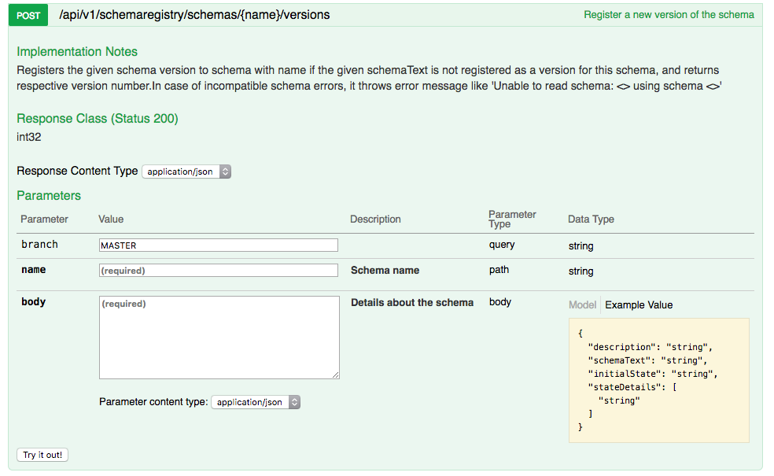Viewport: 774px width, 476px height.
Task: Click the Parameters section heading
Action: (x=50, y=195)
